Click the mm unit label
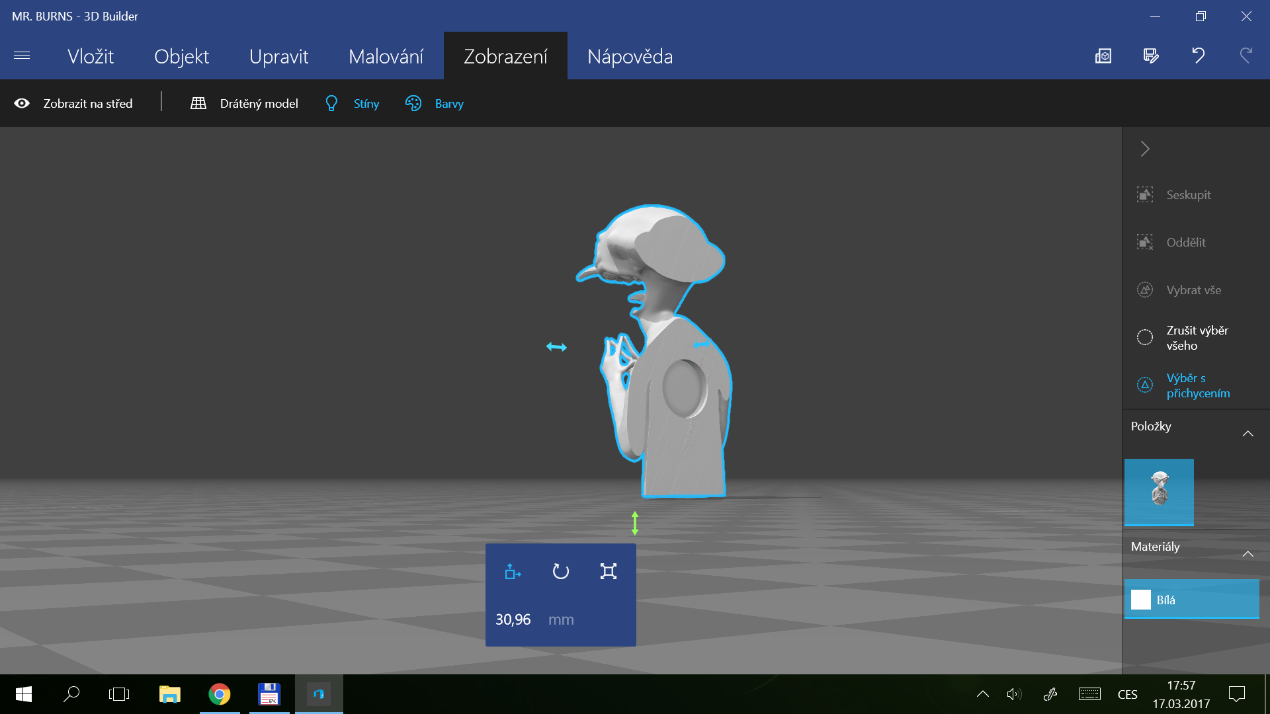The height and width of the screenshot is (714, 1270). click(561, 619)
